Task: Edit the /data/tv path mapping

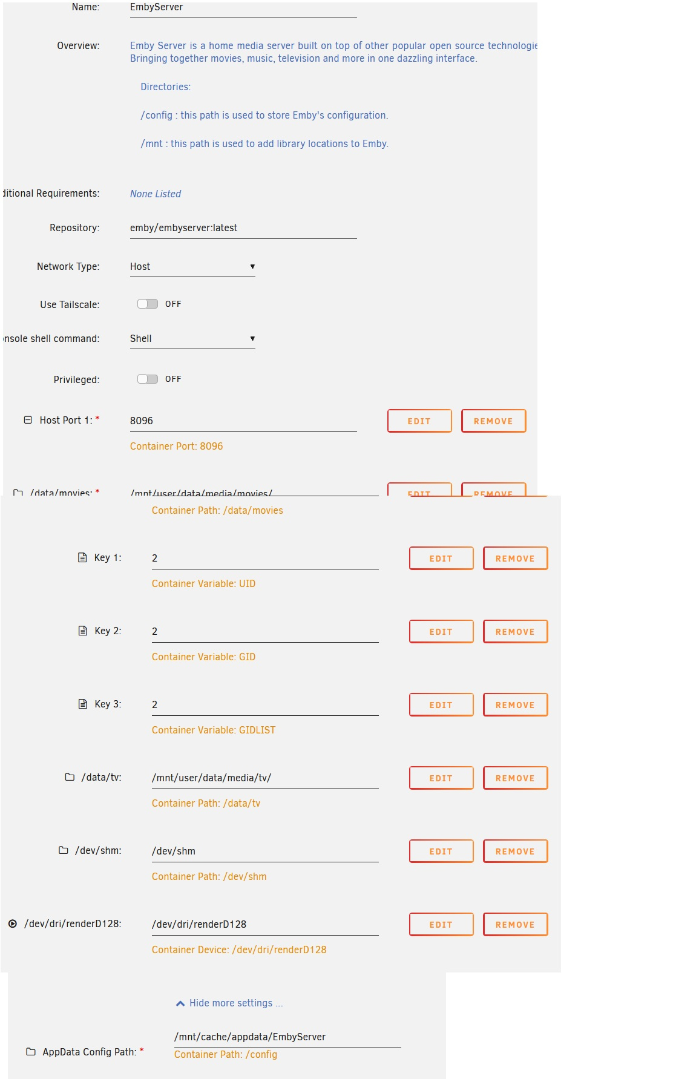Action: [441, 778]
